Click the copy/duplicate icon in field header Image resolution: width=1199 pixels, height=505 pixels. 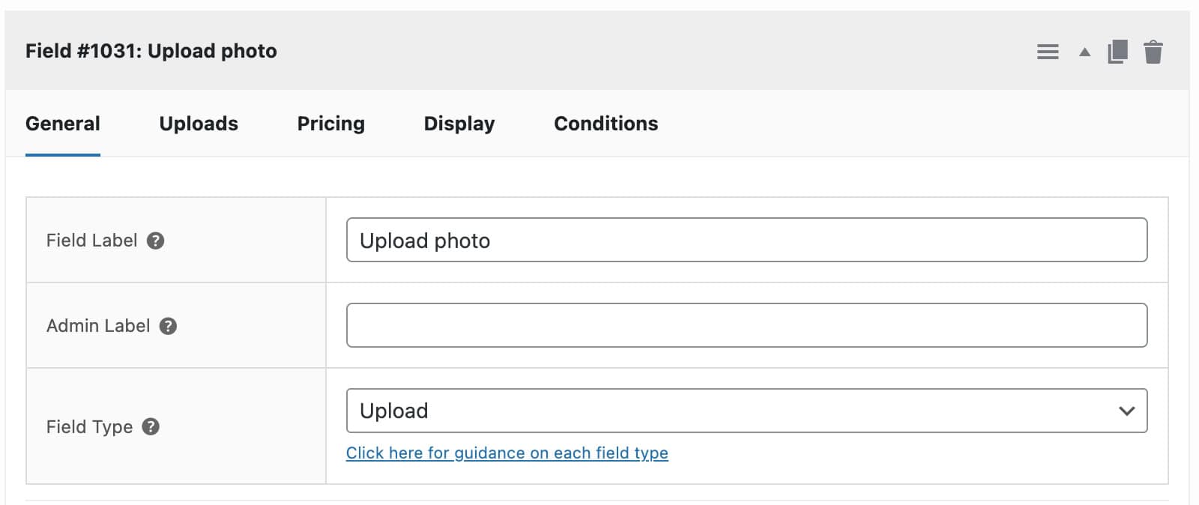1117,51
